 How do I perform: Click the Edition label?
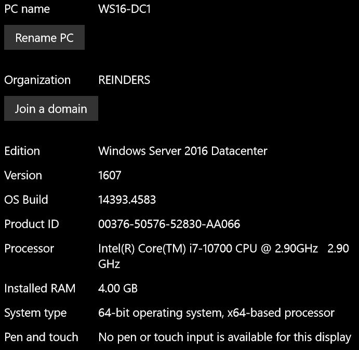[22, 151]
